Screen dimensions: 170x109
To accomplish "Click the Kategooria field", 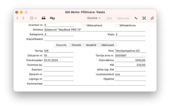I will point(59,34).
